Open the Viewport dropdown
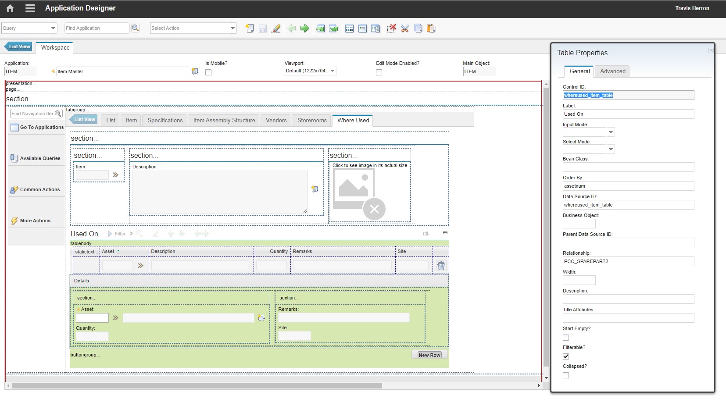The width and height of the screenshot is (726, 406). (333, 71)
